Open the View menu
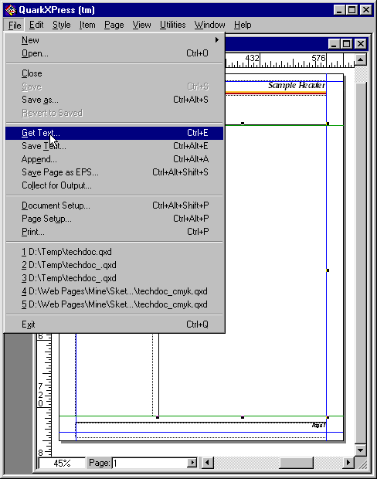377x479 pixels. pos(141,25)
